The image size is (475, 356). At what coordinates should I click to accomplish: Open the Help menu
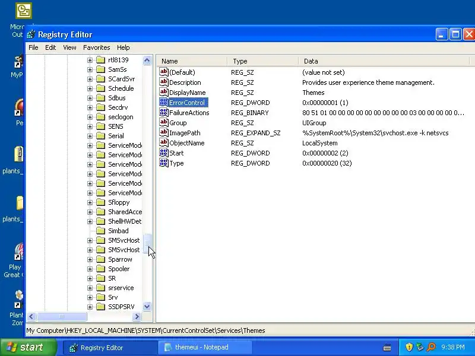(123, 47)
